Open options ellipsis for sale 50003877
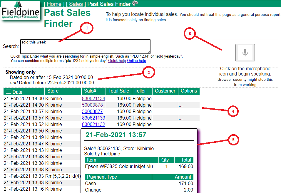The width and height of the screenshot is (281, 193). click(180, 112)
